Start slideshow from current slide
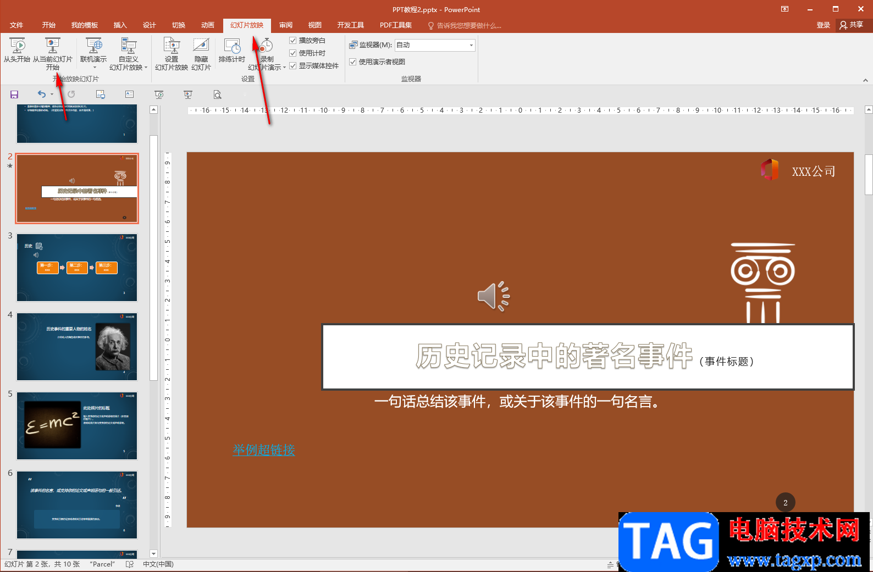 coord(53,54)
